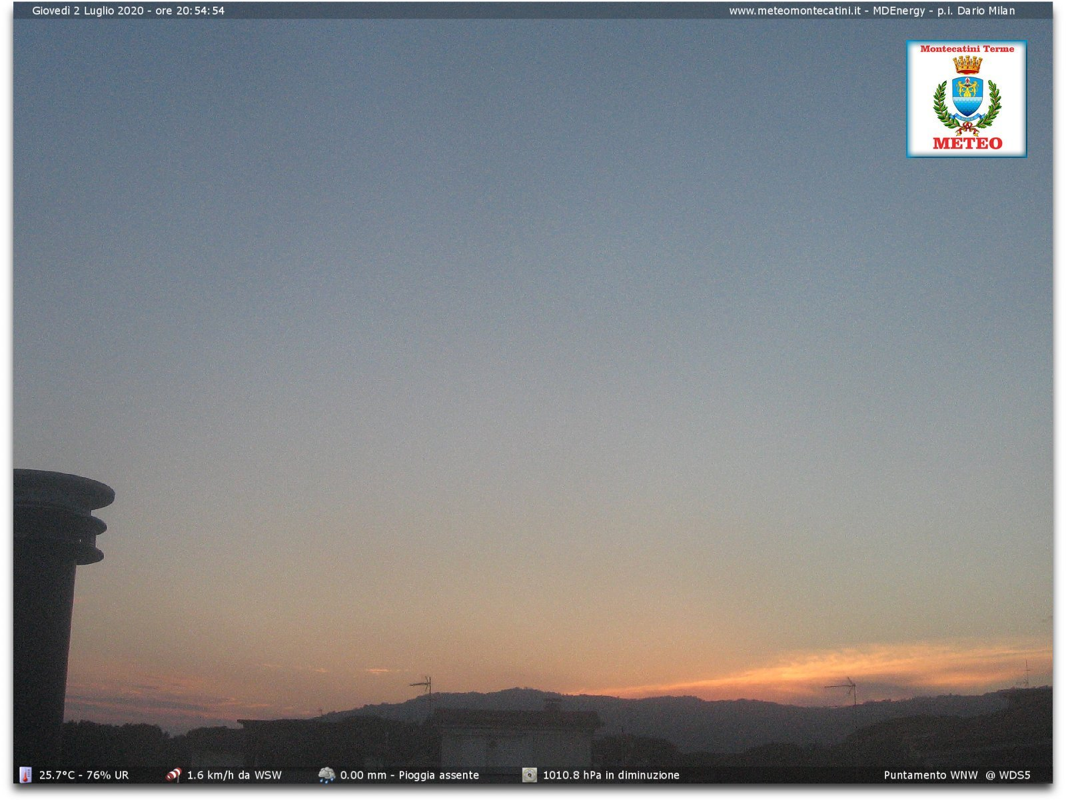
Task: Click the word METEO in the logo
Action: pos(967,143)
